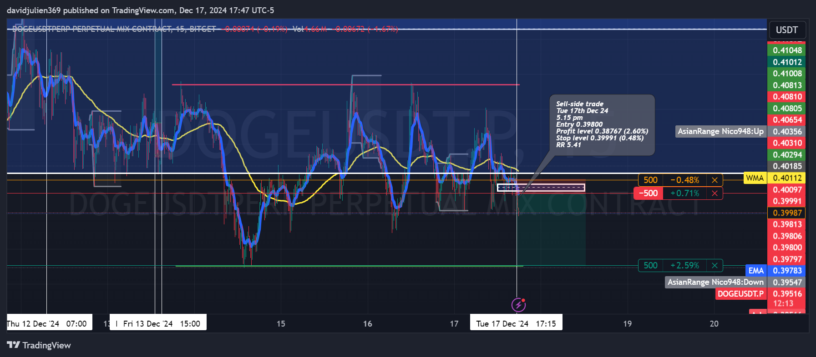Click the 0.40813 price tag

click(787, 85)
